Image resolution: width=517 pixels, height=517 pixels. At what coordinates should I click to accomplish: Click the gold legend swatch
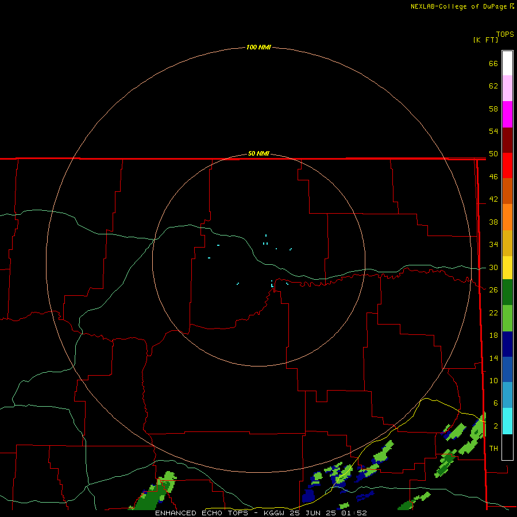[507, 243]
